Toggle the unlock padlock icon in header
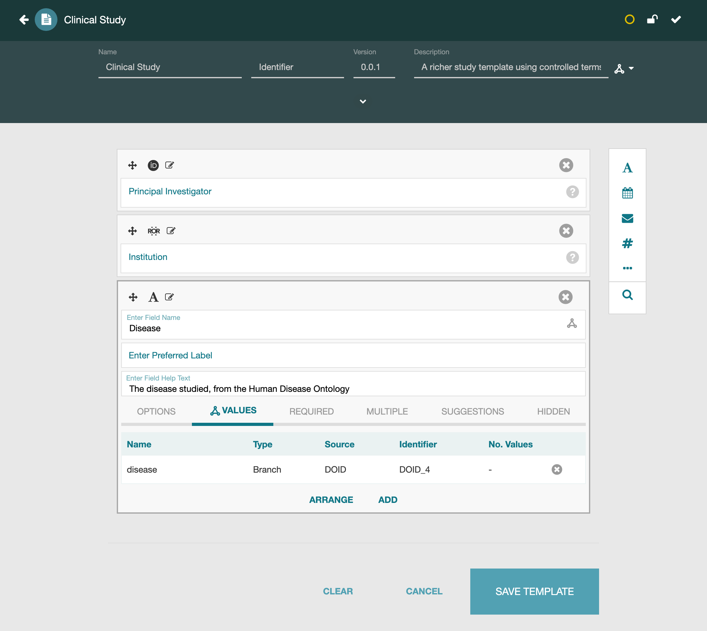The height and width of the screenshot is (631, 707). (x=652, y=20)
